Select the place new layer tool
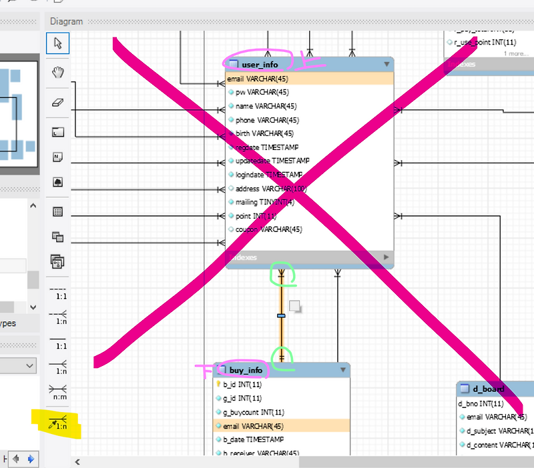534x468 pixels. tap(57, 131)
